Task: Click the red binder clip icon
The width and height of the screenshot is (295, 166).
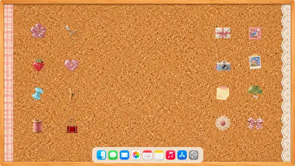Action: 72,126
